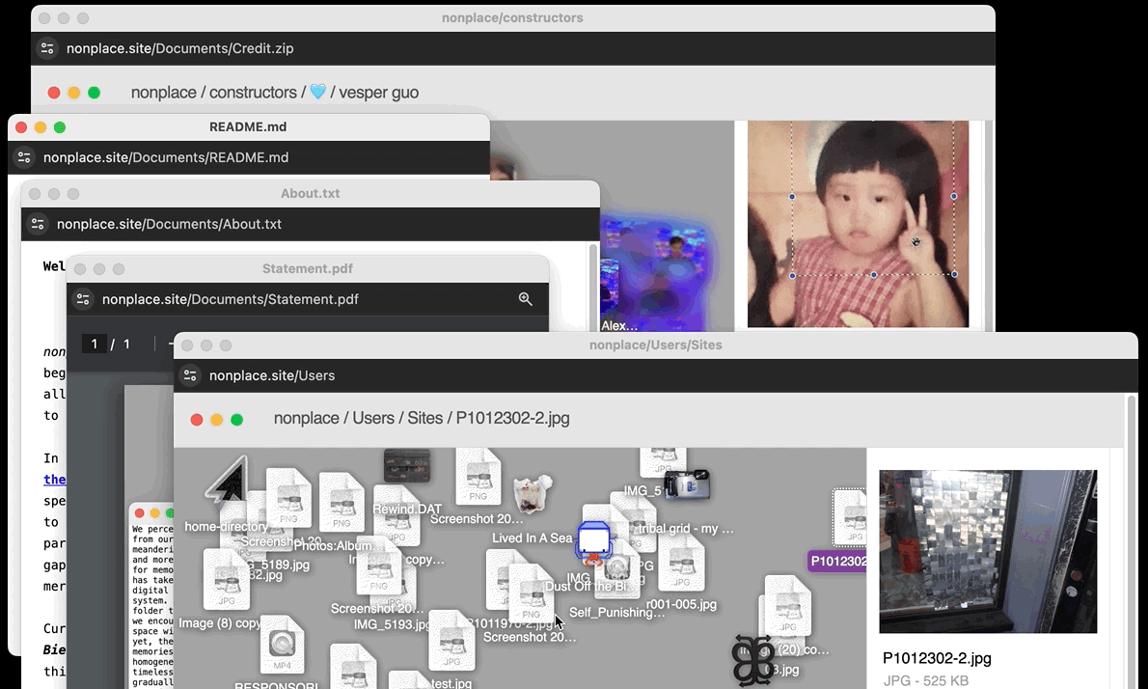This screenshot has height=689, width=1148.
Task: Click the nonplace.site/Documents/About.txt address field
Action: [169, 224]
